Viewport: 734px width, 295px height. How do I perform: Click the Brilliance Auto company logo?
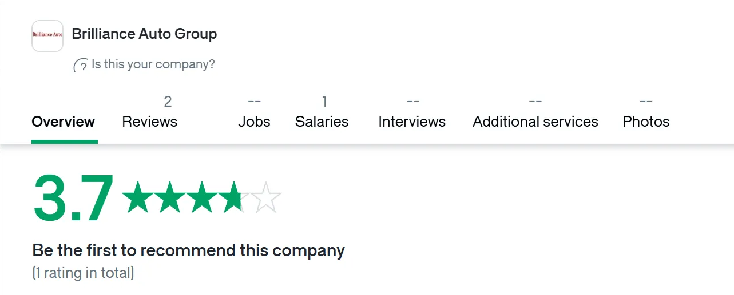(47, 36)
